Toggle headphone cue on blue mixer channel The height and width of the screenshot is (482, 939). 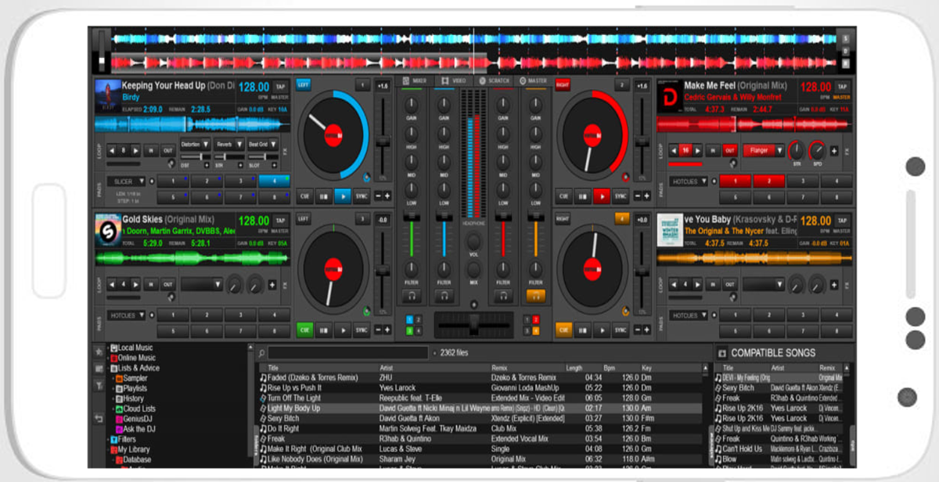tap(444, 295)
